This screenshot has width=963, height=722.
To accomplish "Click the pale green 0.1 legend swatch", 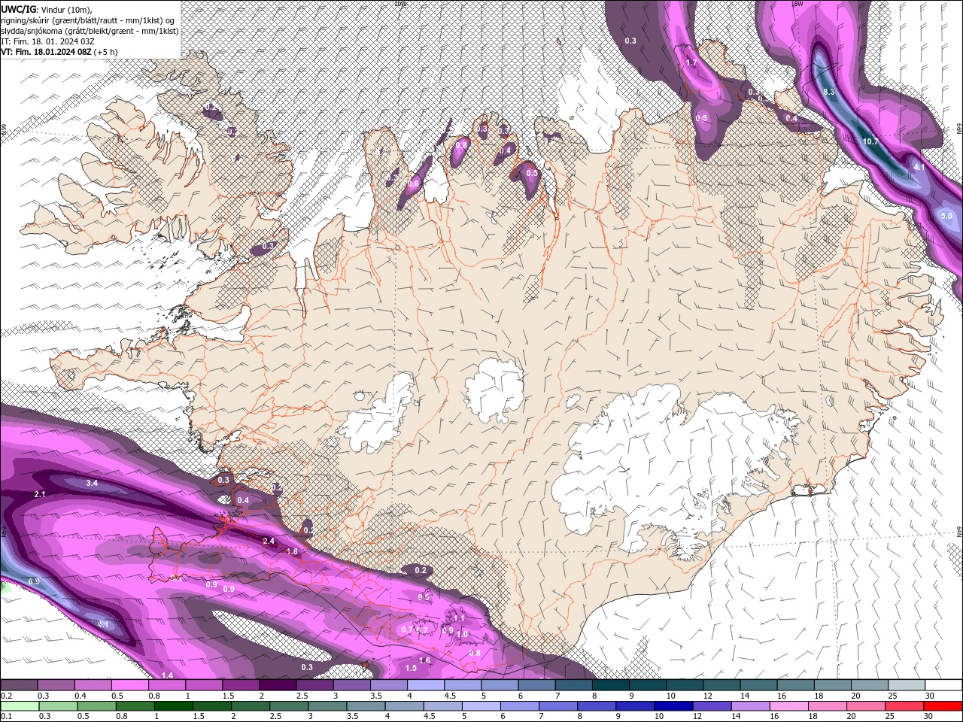I will (19, 706).
